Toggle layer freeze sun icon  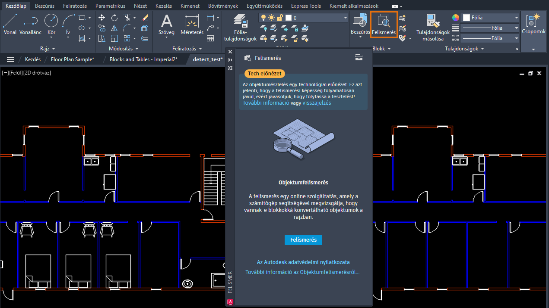[x=271, y=18]
